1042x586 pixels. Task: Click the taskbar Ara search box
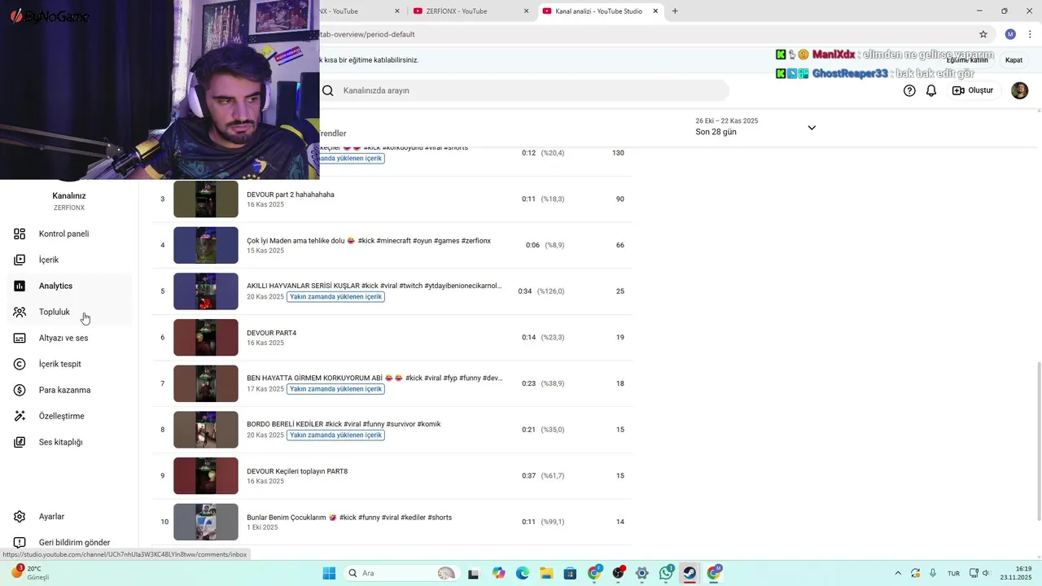click(x=401, y=573)
